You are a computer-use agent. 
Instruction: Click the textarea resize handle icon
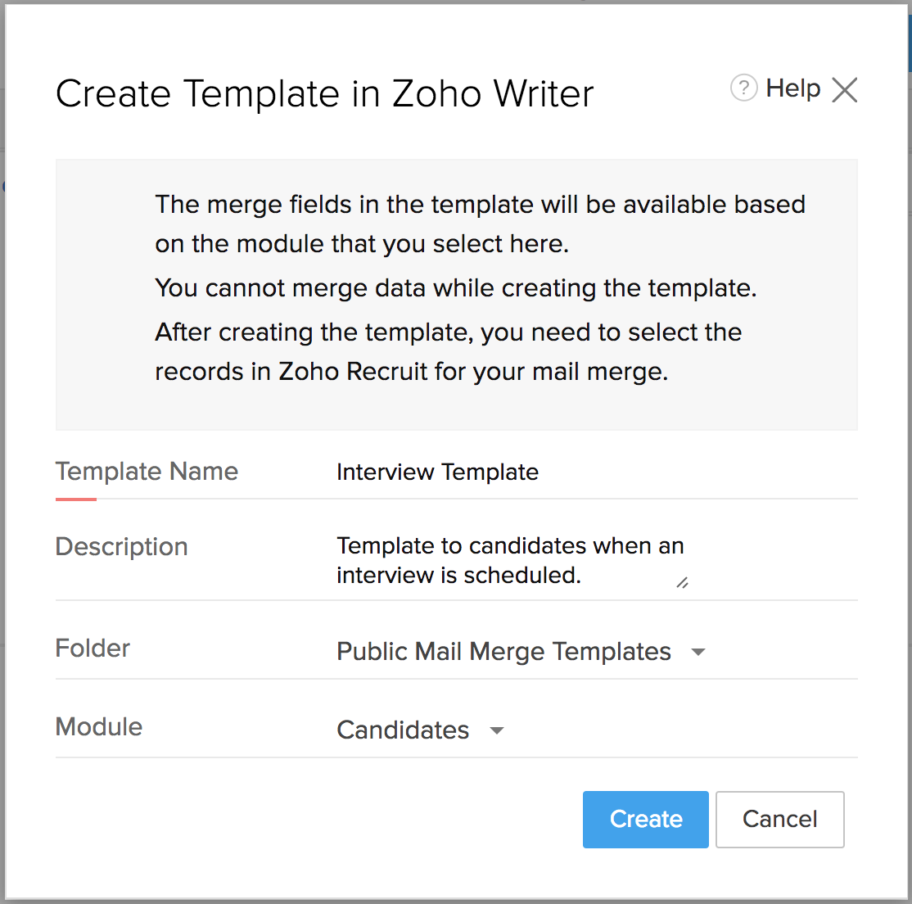click(x=682, y=582)
